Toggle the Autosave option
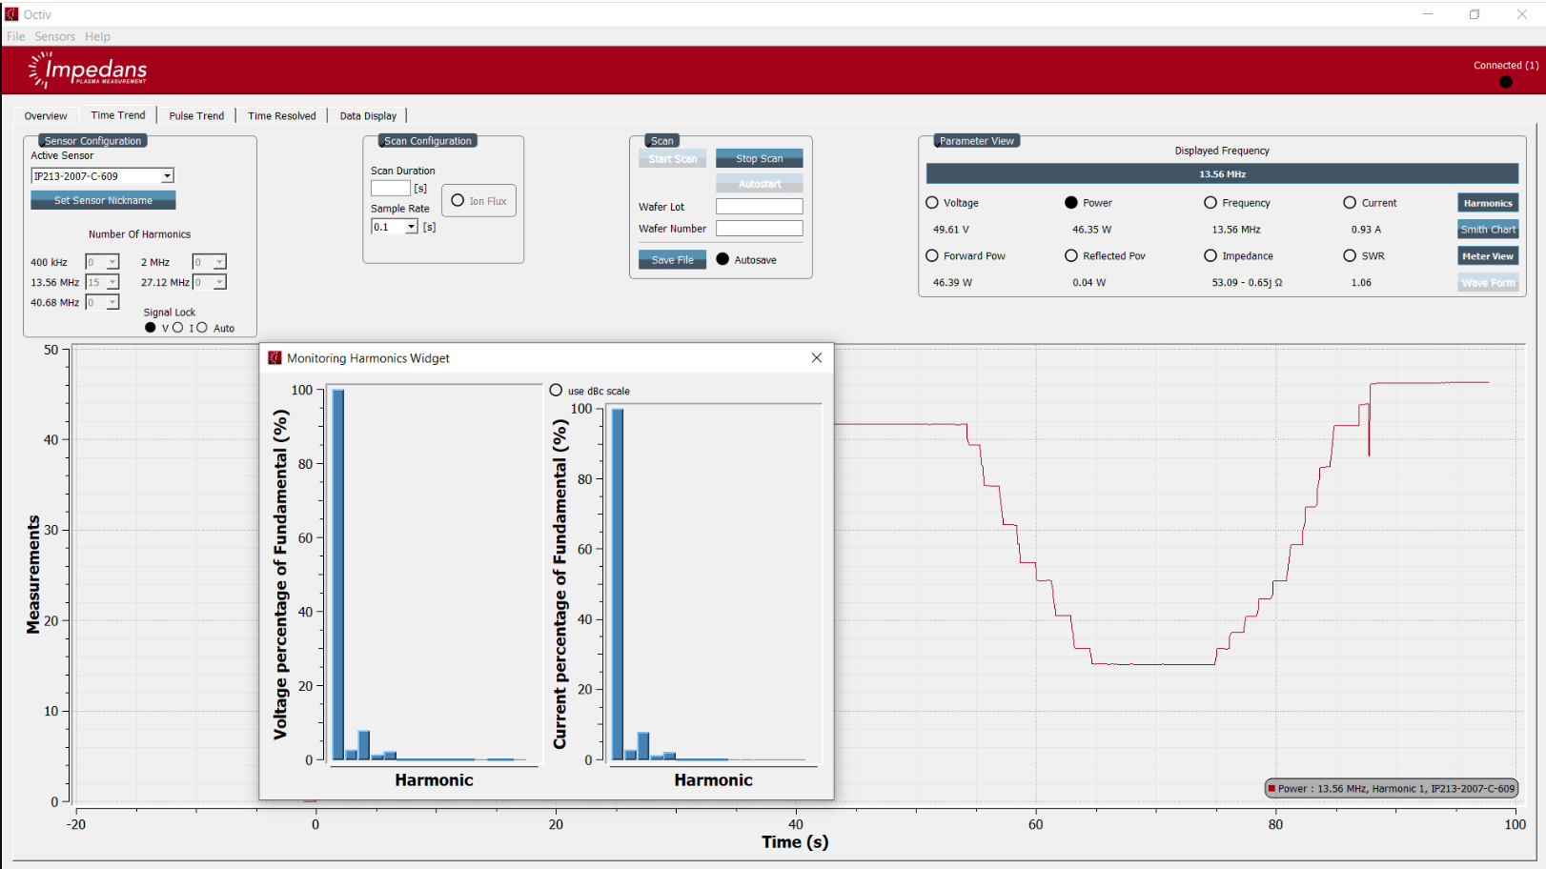The width and height of the screenshot is (1546, 869). 722,259
